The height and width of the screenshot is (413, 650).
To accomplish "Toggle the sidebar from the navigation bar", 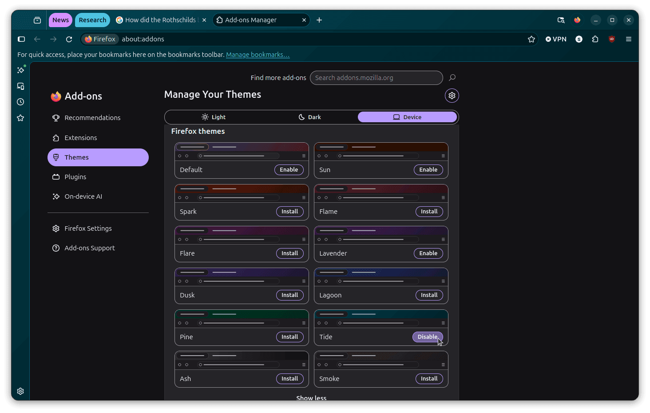I will [21, 39].
